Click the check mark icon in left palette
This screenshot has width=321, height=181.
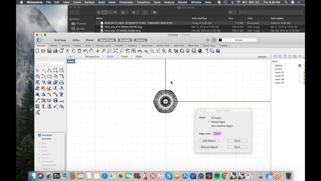click(55, 106)
